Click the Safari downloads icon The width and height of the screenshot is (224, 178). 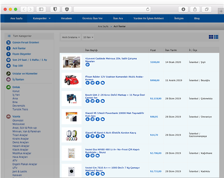click(x=183, y=9)
